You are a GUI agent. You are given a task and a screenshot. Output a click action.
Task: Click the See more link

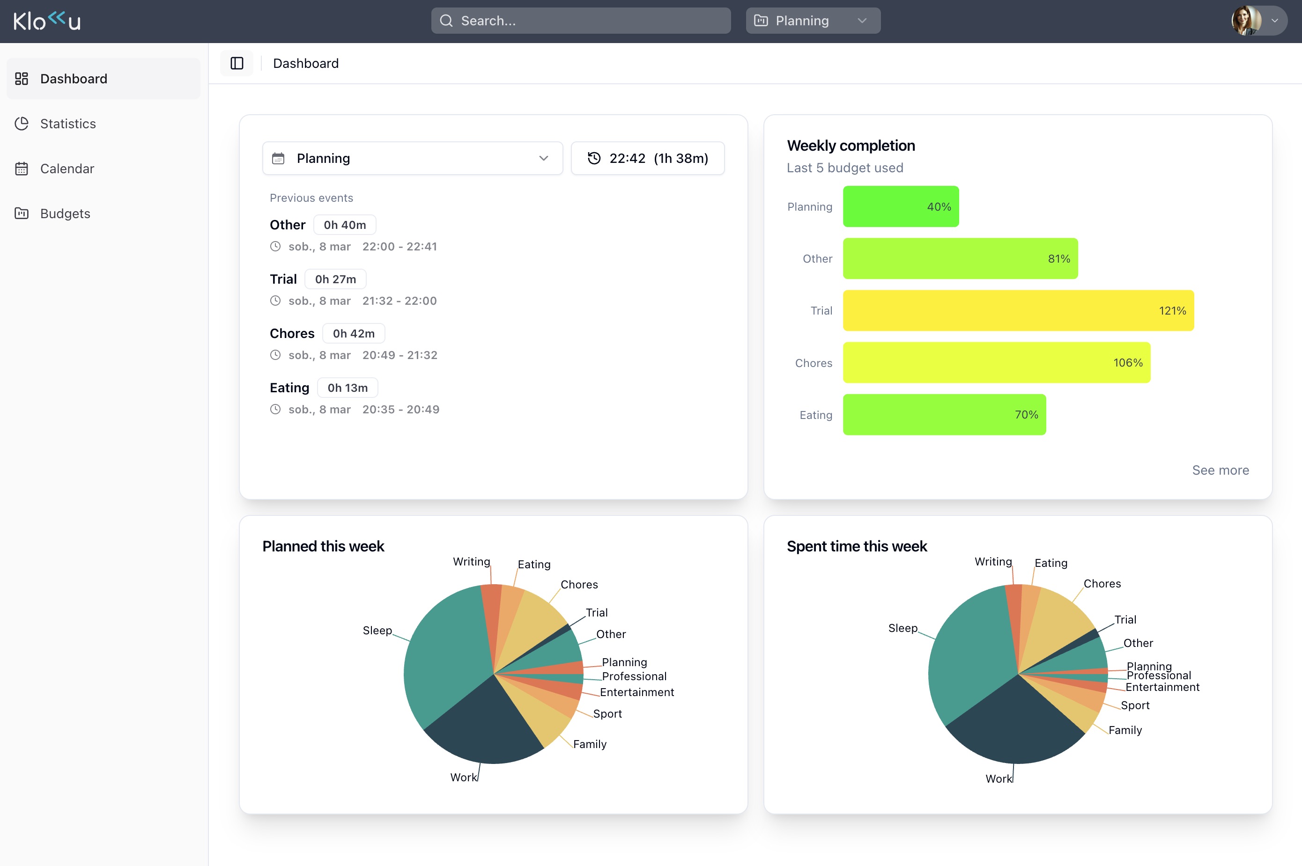click(1221, 470)
